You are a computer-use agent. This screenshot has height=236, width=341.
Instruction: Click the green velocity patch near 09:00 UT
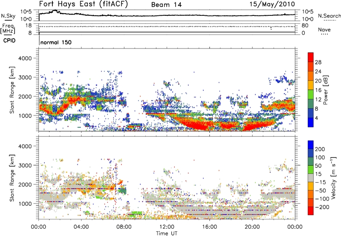[x=136, y=213]
